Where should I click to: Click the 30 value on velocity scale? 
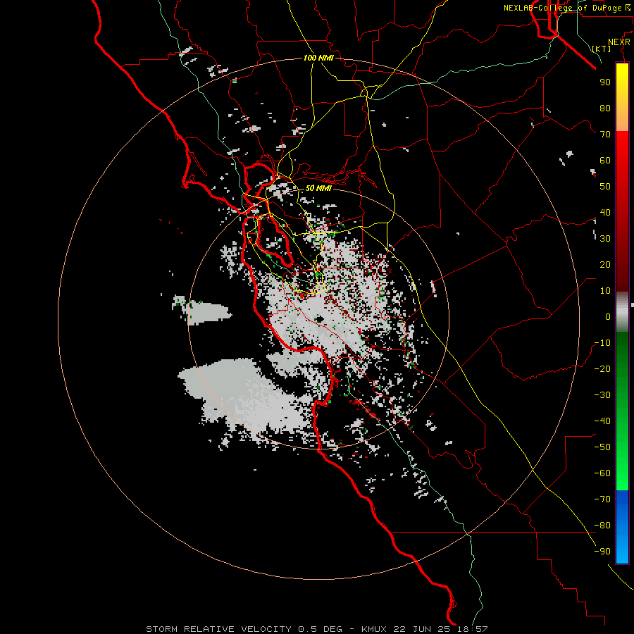tap(605, 239)
